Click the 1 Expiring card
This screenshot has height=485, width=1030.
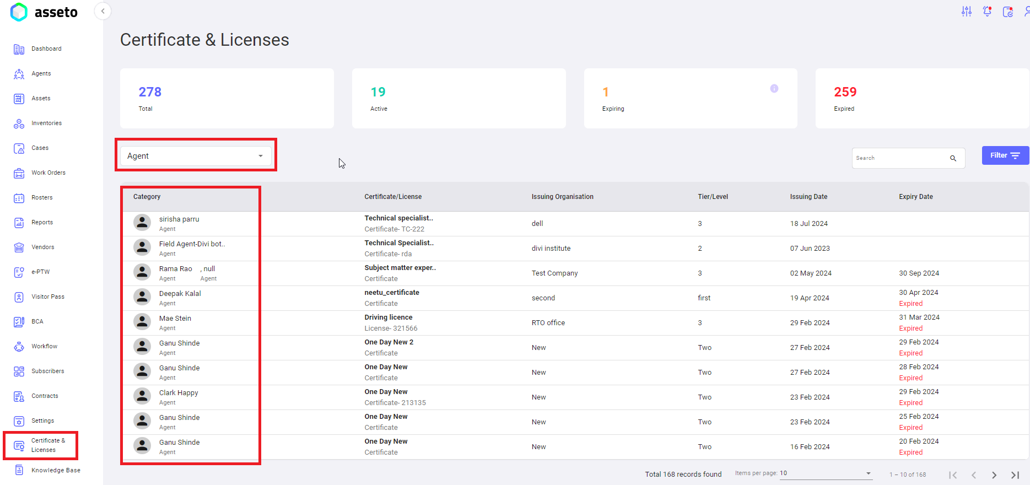coord(691,99)
